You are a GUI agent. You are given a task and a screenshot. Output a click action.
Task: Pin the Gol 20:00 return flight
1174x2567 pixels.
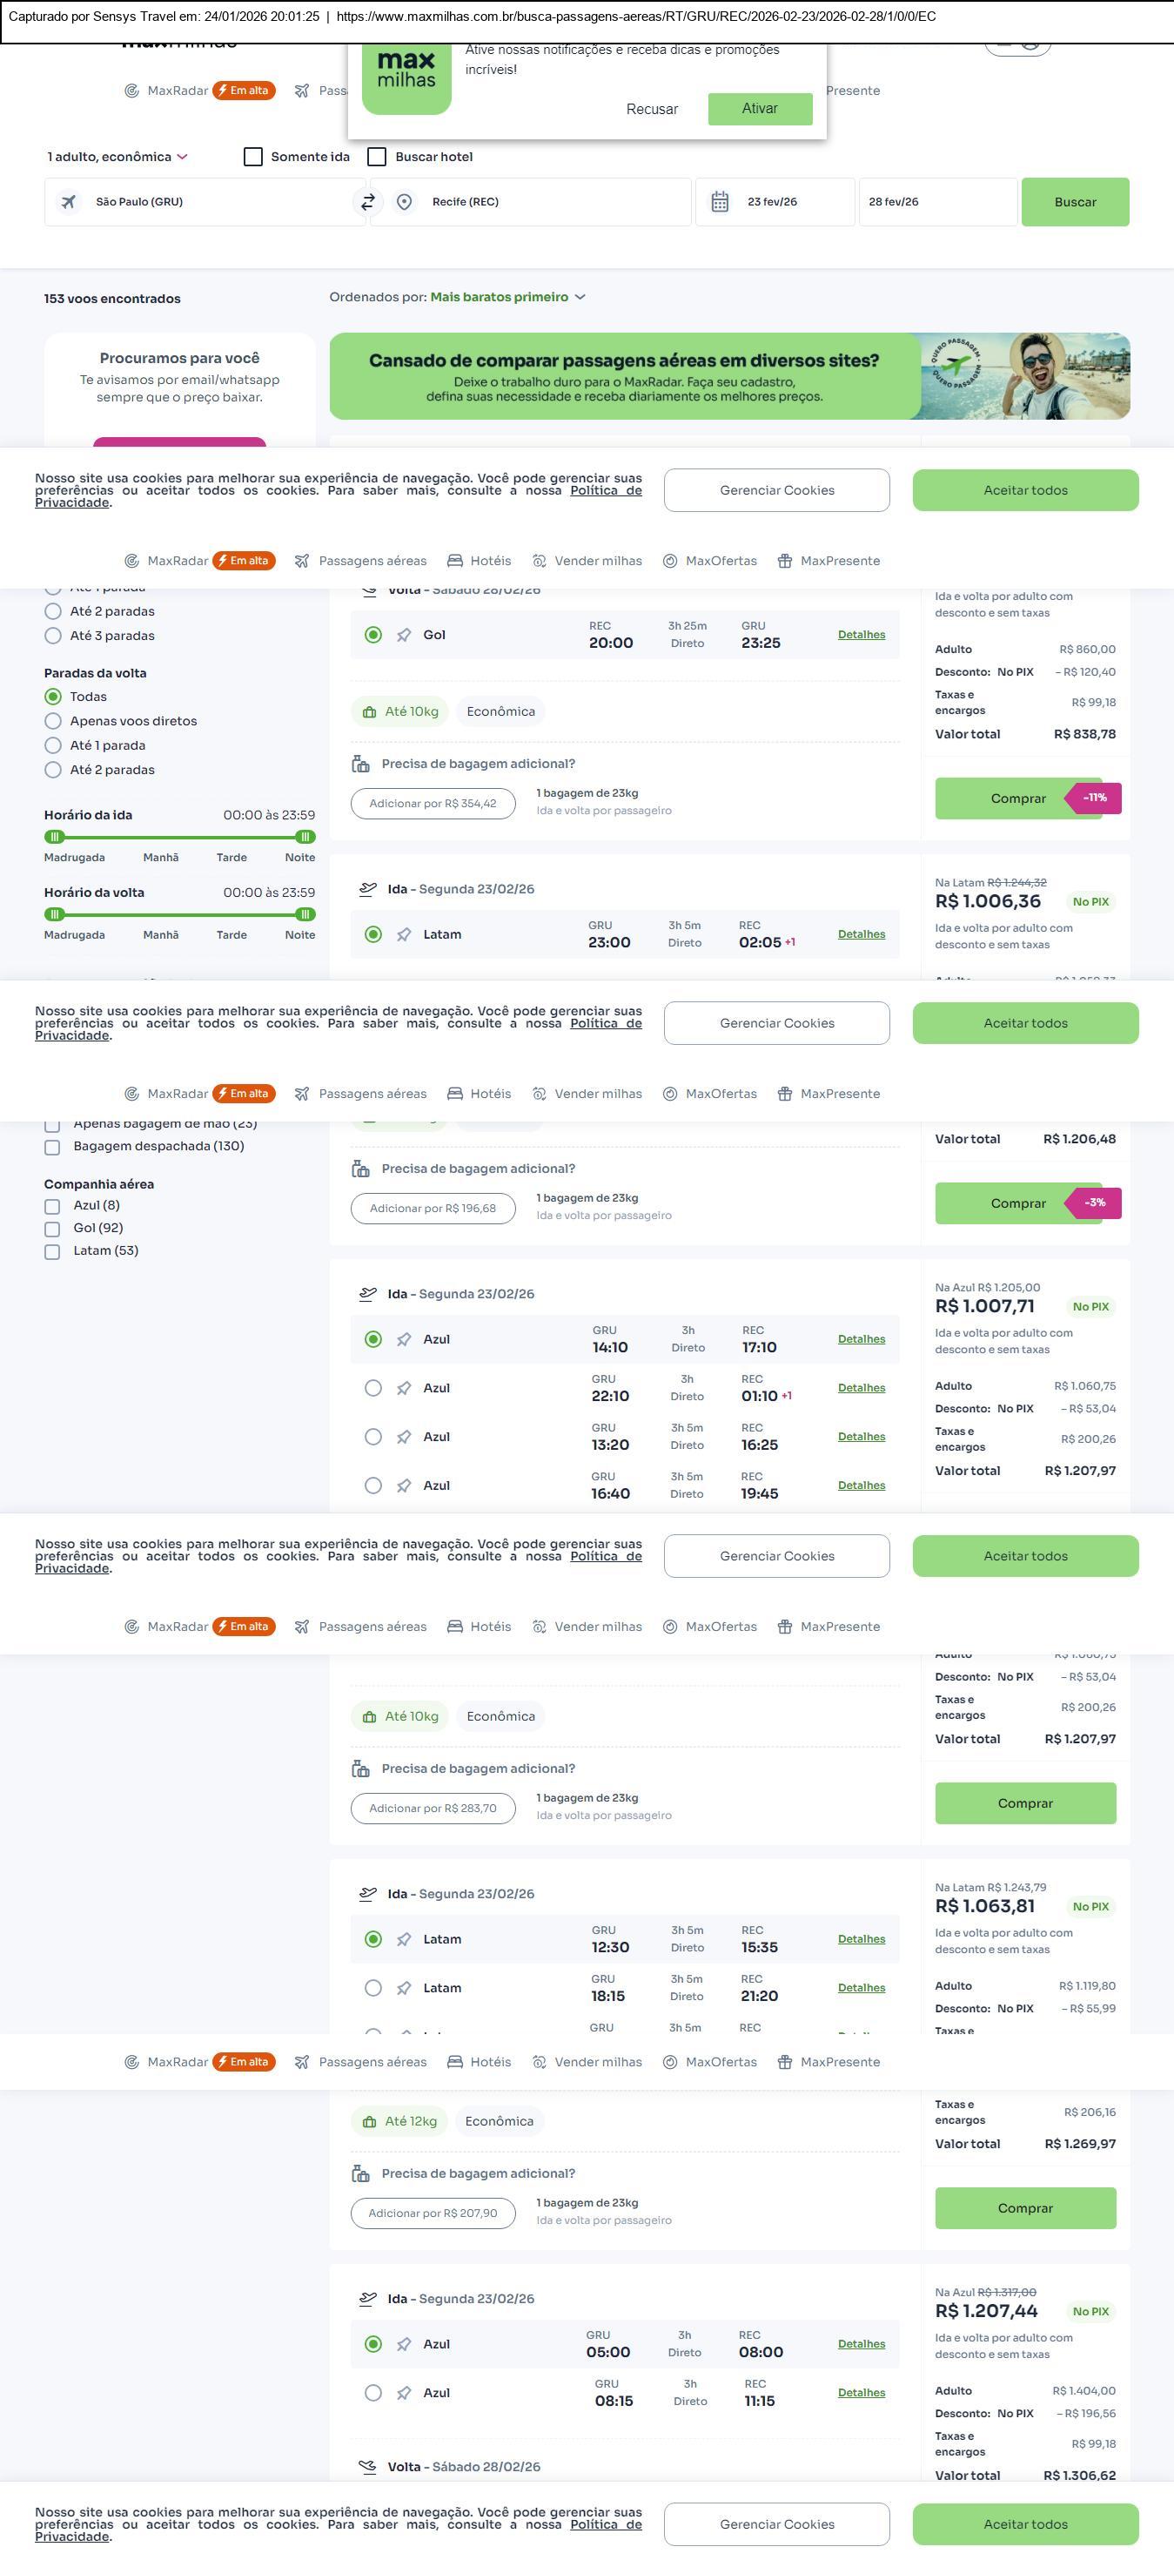click(x=403, y=636)
